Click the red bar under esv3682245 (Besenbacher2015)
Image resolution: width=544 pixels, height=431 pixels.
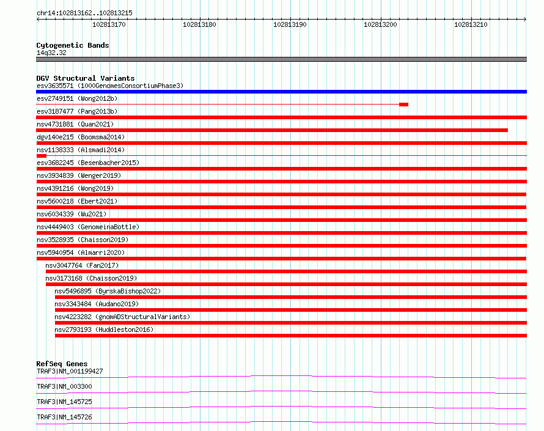click(281, 169)
